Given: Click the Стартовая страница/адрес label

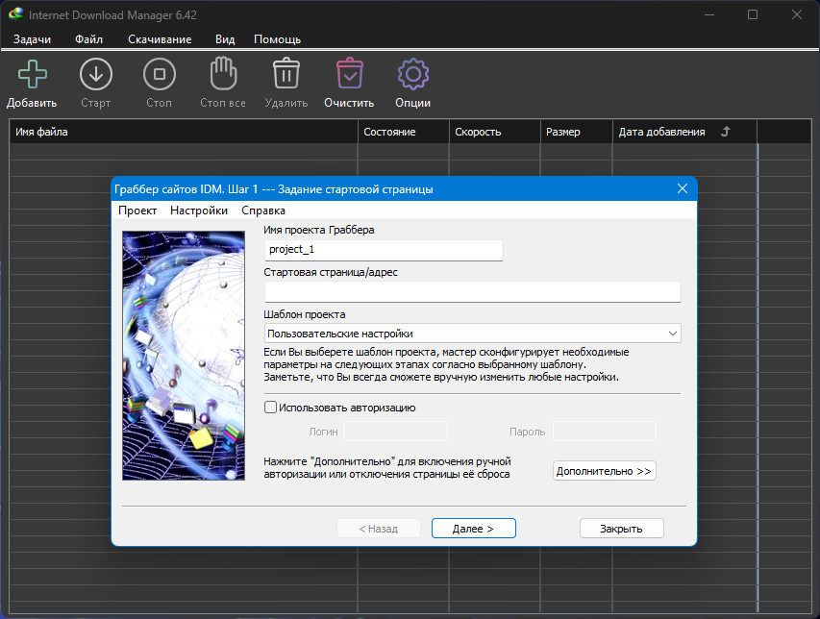Looking at the screenshot, I should click(331, 272).
